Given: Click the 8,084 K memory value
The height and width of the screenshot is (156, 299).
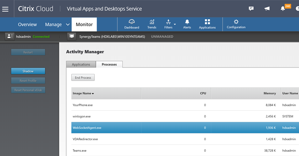Looking at the screenshot, I should click(270, 105).
